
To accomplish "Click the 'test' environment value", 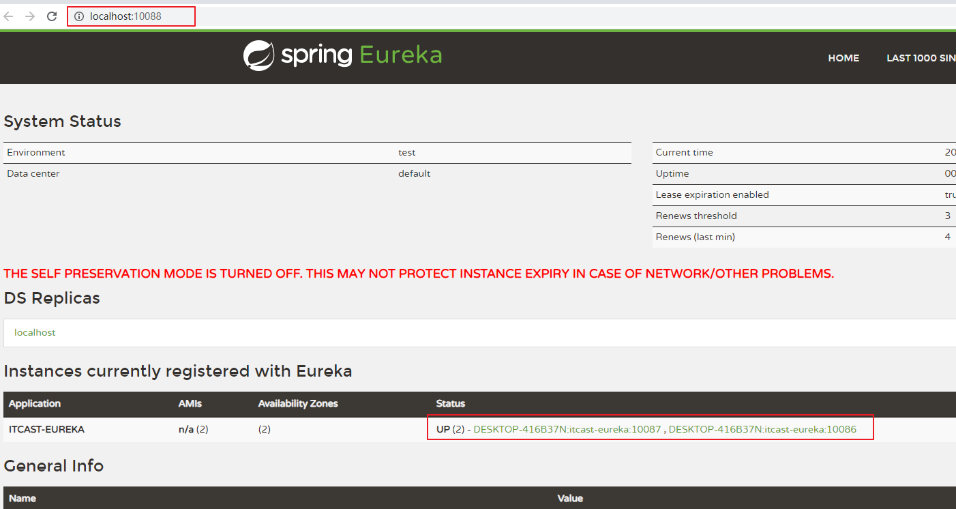I will point(407,152).
